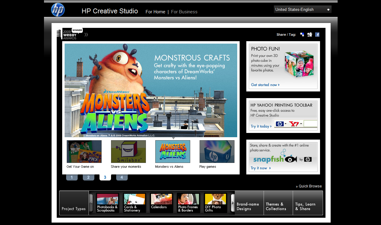Viewport: 381px width, 225px height.
Task: Click the Webby Awards winner badge
Action: (x=70, y=34)
